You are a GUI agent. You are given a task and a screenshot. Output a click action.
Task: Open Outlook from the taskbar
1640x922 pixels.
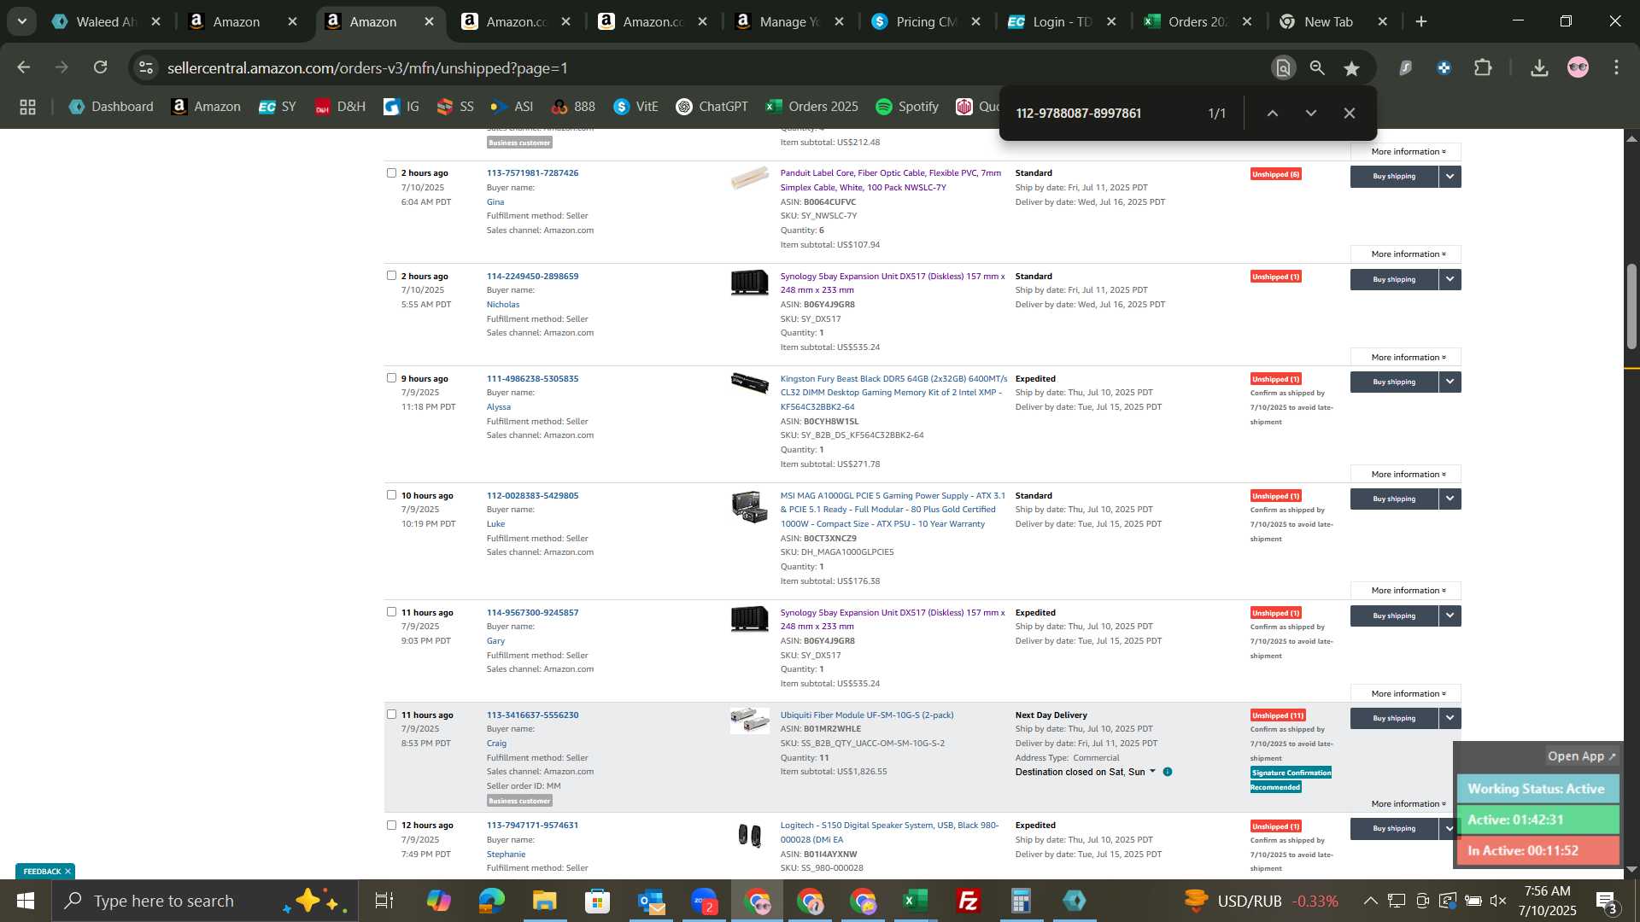click(650, 901)
